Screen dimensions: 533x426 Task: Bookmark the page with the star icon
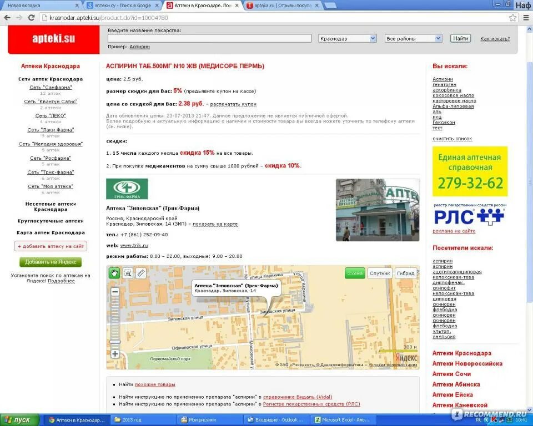click(512, 18)
